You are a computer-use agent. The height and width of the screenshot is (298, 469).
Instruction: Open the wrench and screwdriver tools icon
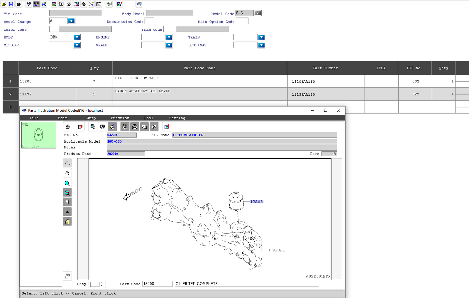click(91, 4)
